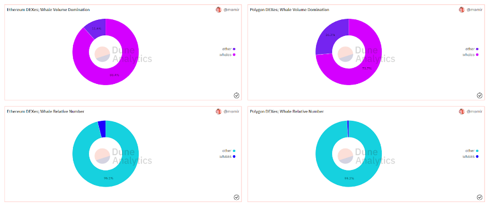This screenshot has height=207, width=490.
Task: Click @momir username on Polygon Whale Volume panel
Action: pyautogui.click(x=475, y=10)
